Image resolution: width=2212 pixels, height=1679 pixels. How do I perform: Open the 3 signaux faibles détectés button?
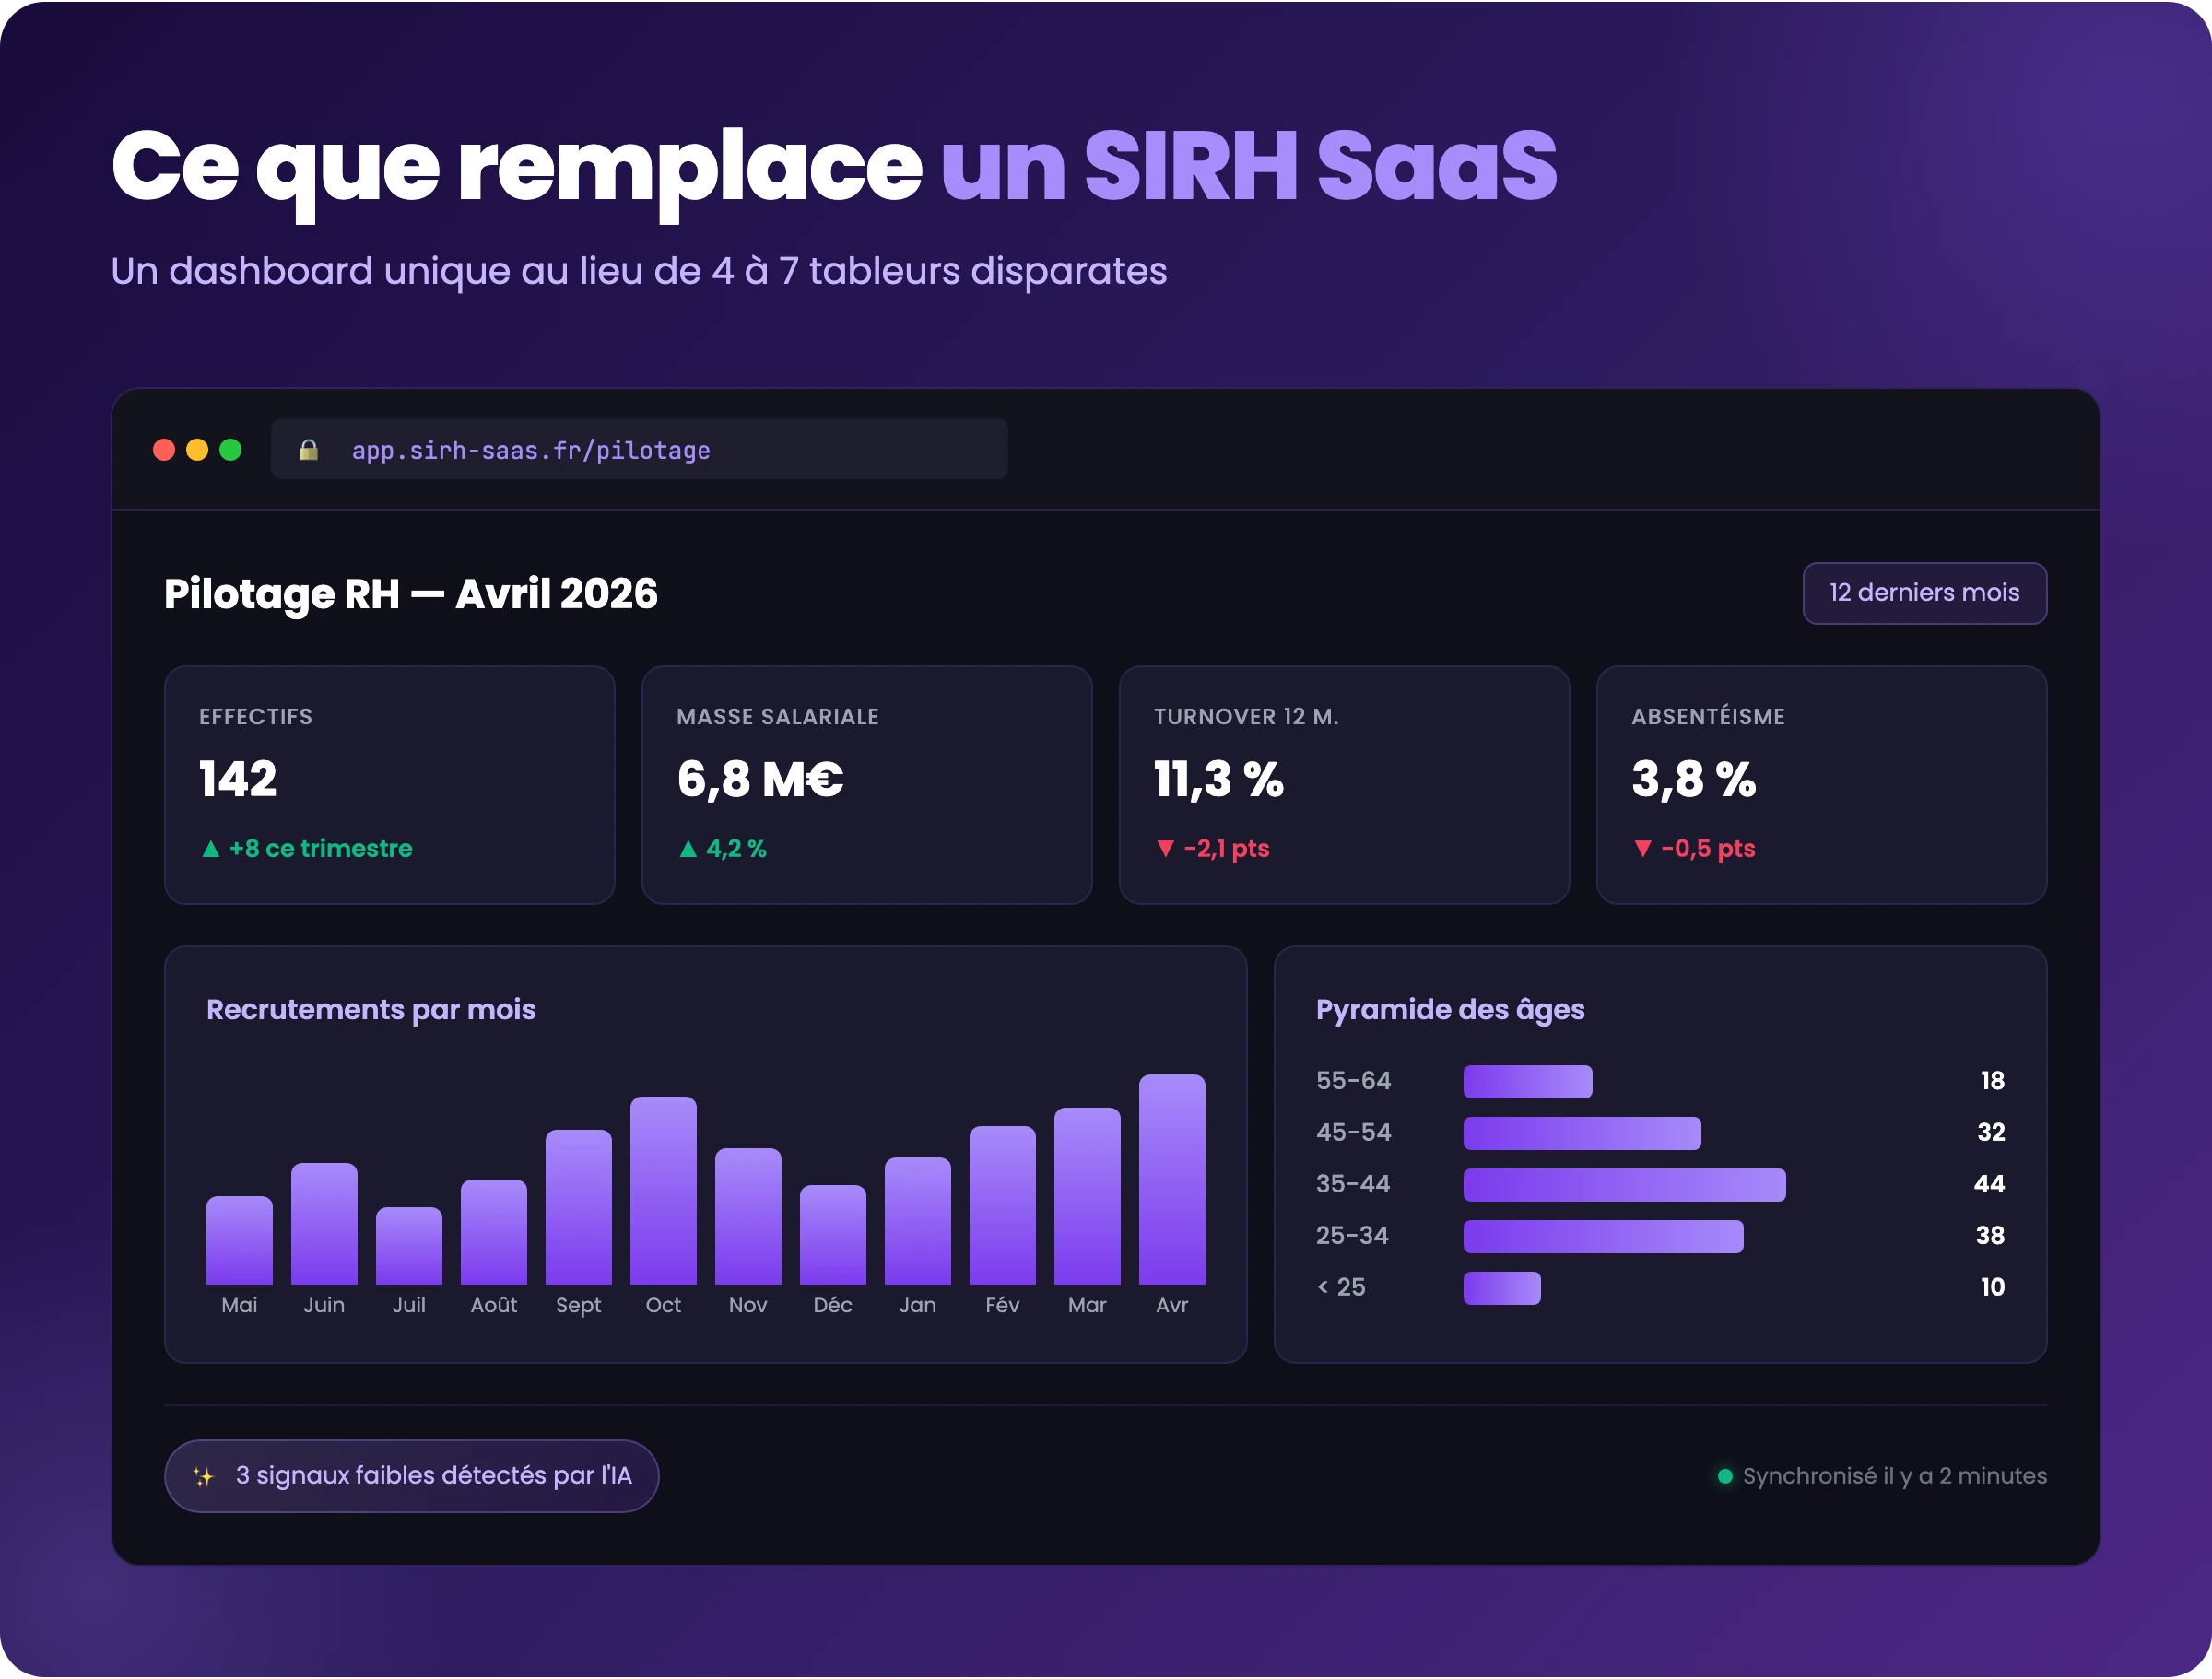411,1476
